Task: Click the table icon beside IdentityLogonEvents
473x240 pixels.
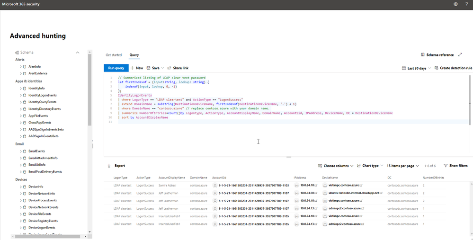Action: tap(25, 95)
